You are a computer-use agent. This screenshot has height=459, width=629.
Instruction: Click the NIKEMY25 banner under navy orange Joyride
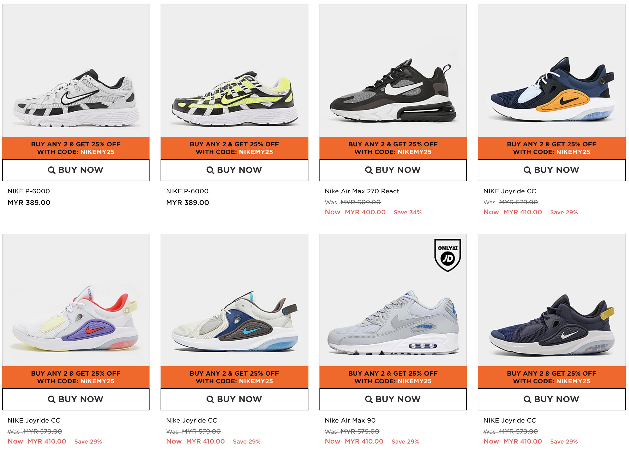[551, 148]
